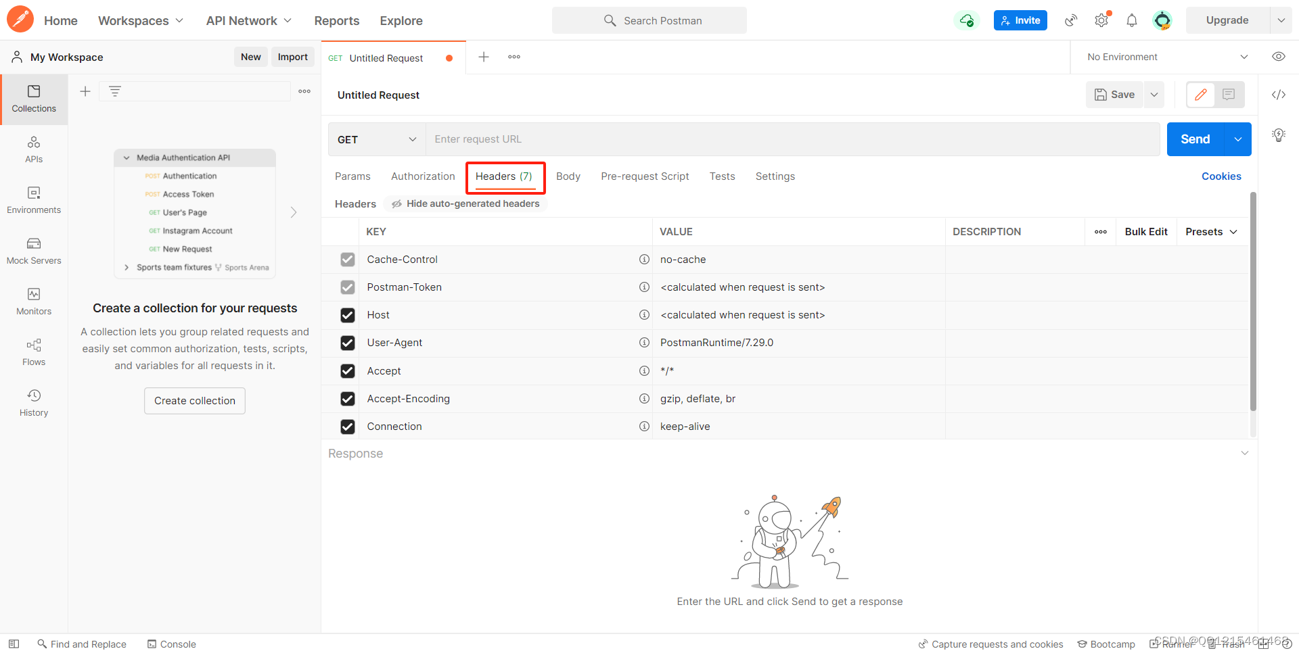This screenshot has width=1299, height=653.
Task: Hide auto-generated headers toggle
Action: coord(465,203)
